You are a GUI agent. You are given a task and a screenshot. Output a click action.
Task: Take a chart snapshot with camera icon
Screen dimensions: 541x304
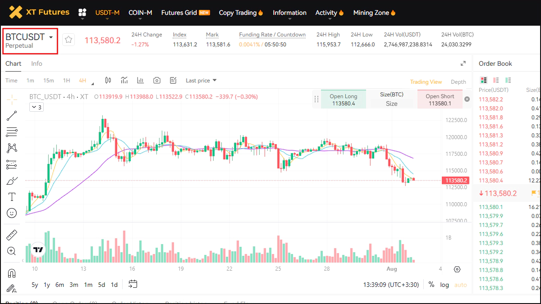(157, 80)
